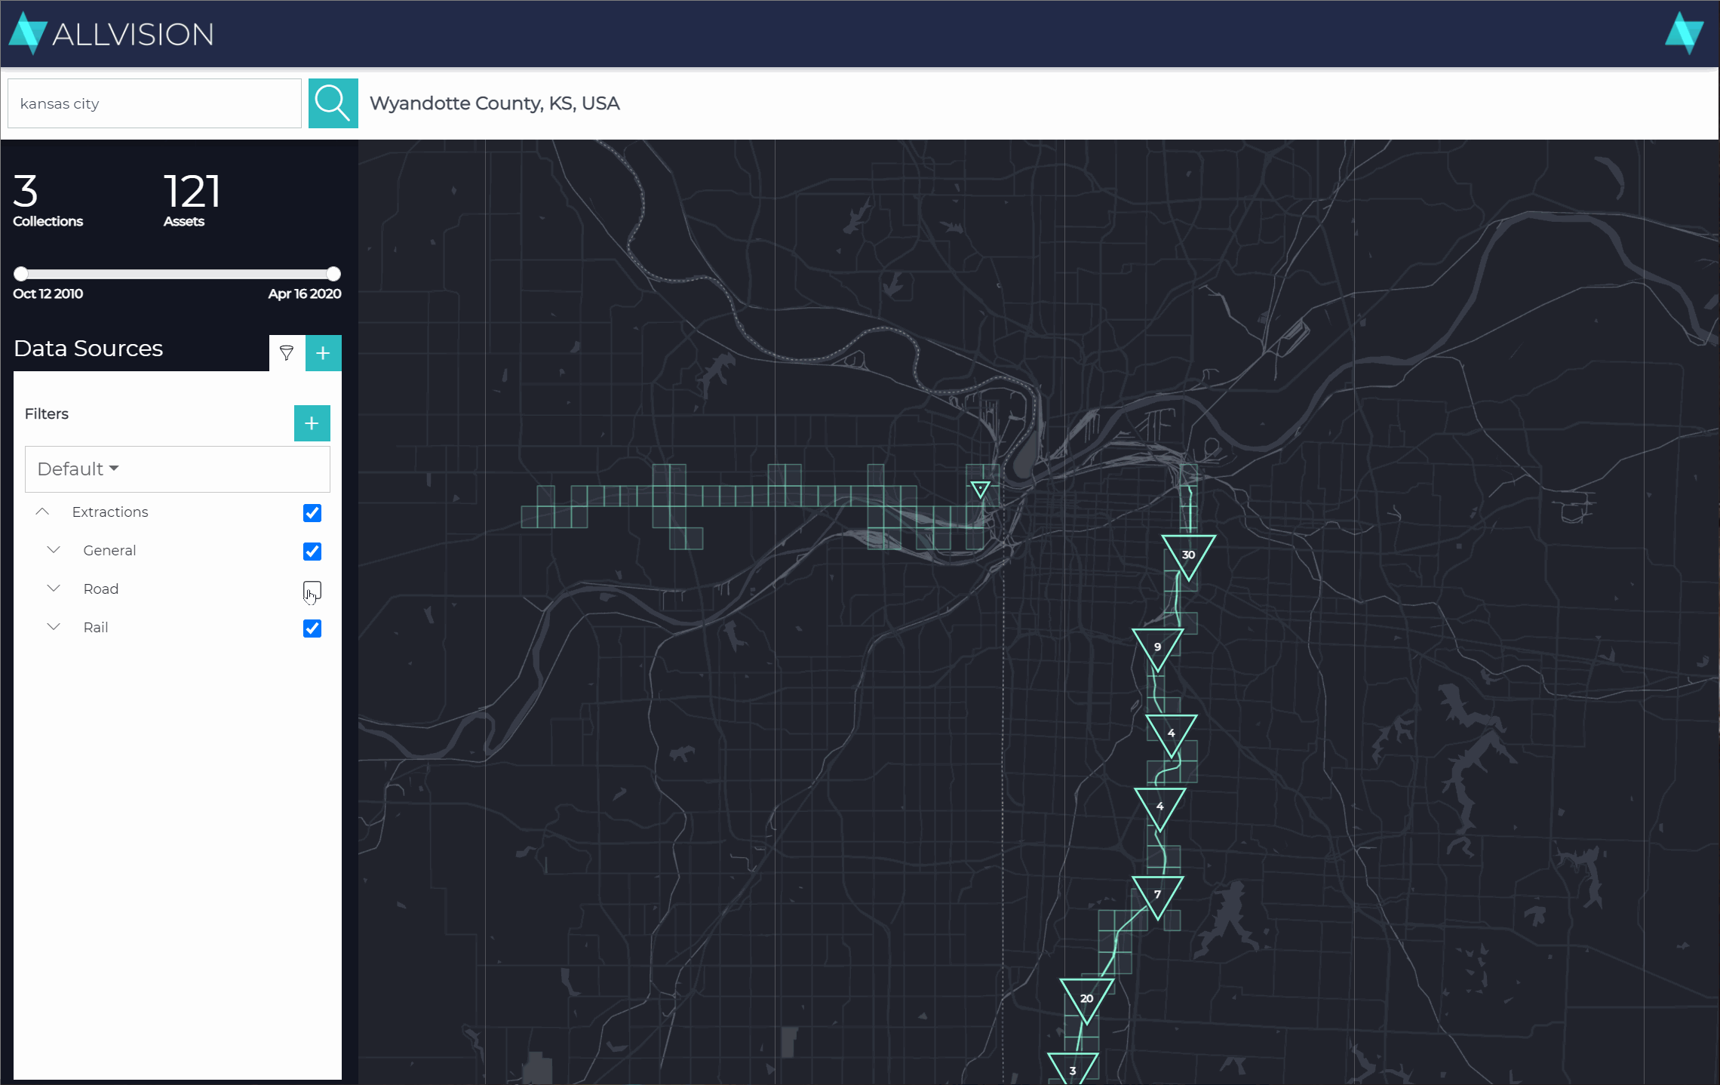Click the triangle logo at top right
The height and width of the screenshot is (1085, 1720).
tap(1683, 33)
